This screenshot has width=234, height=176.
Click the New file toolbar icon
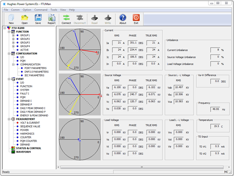tap(11, 19)
